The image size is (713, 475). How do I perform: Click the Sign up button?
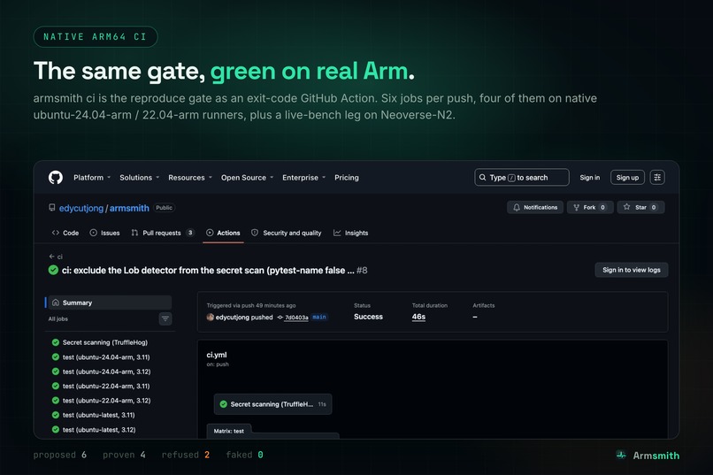pyautogui.click(x=627, y=177)
